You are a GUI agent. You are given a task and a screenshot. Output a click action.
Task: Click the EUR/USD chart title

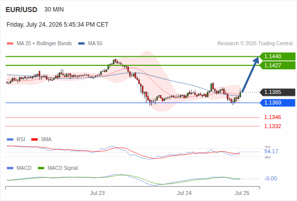(x=22, y=10)
